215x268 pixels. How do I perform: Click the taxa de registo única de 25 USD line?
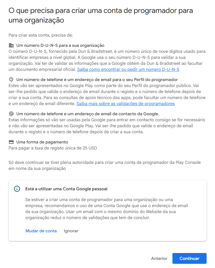52,148
